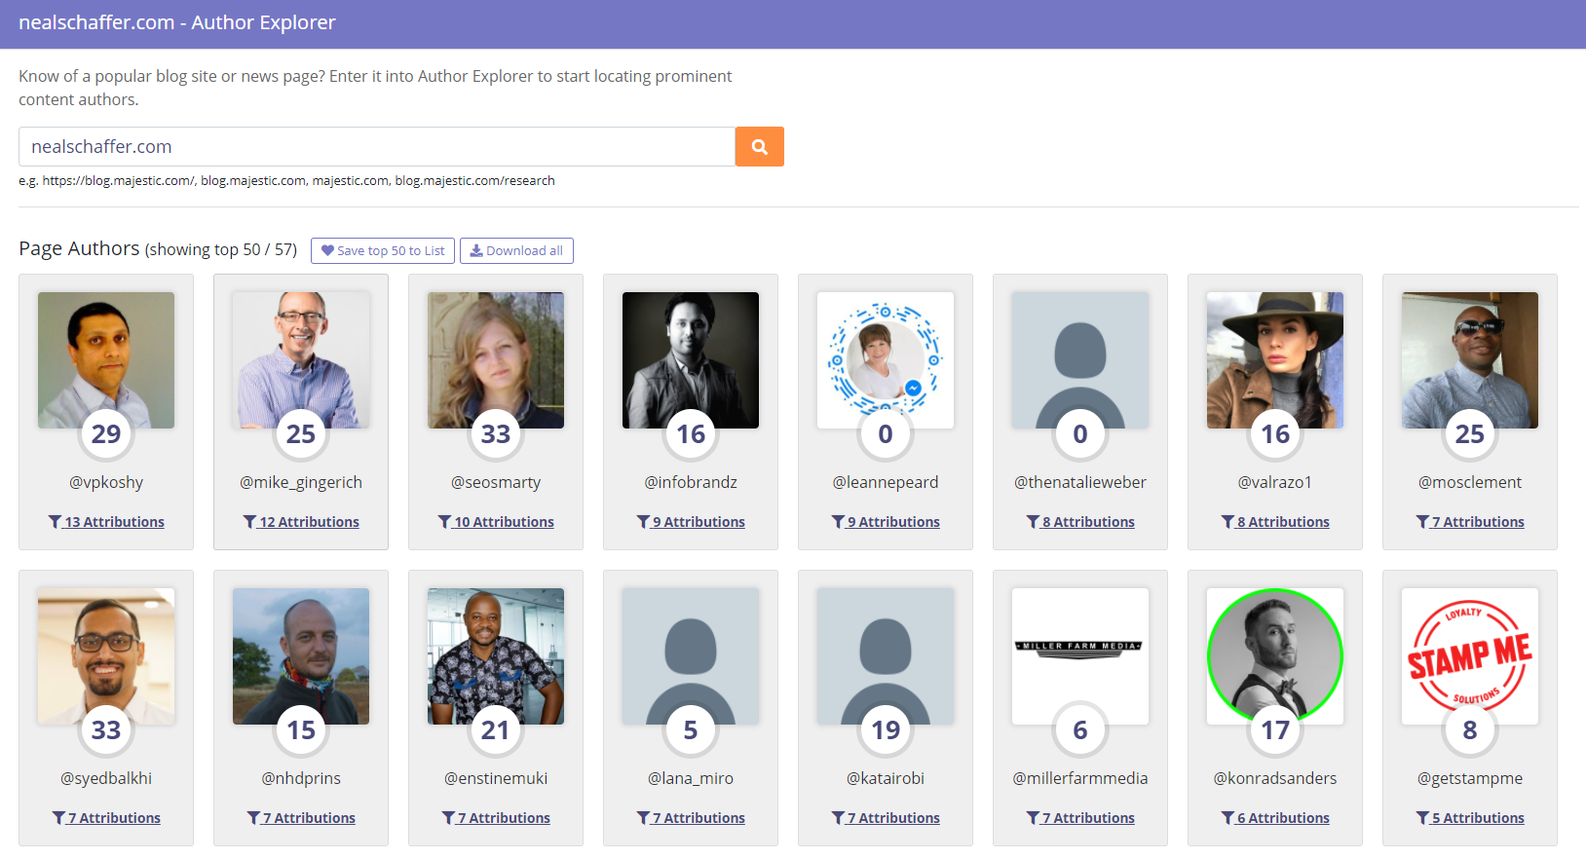This screenshot has height=858, width=1586.
Task: Click @vpkoshy's score badge 29
Action: point(106,433)
